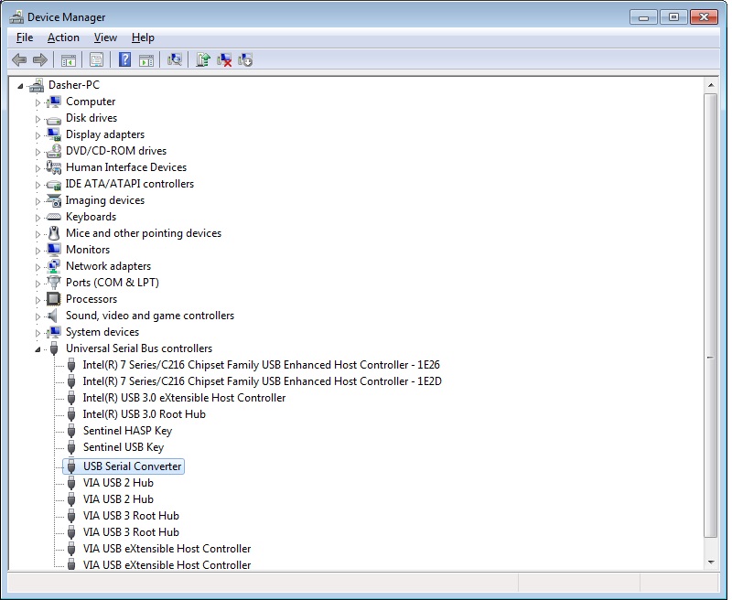Expand the Computer category
This screenshot has width=732, height=600.
(38, 102)
